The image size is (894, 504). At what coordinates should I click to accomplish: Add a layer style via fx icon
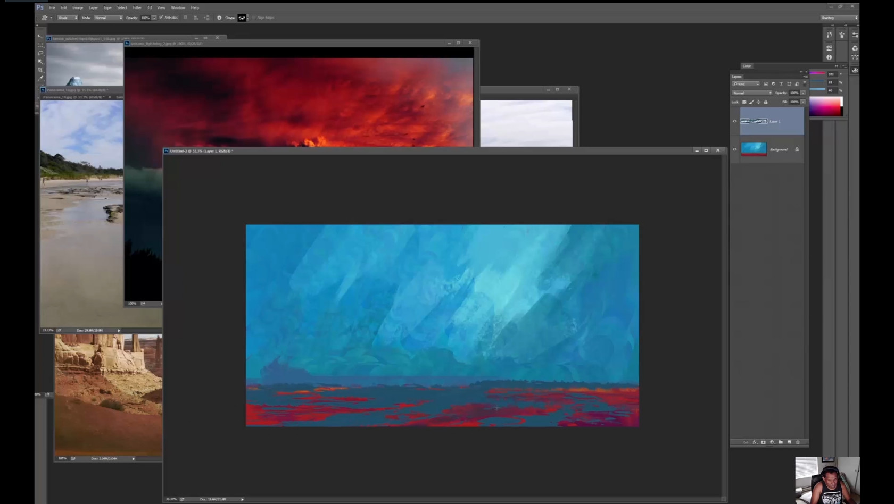[x=755, y=442]
